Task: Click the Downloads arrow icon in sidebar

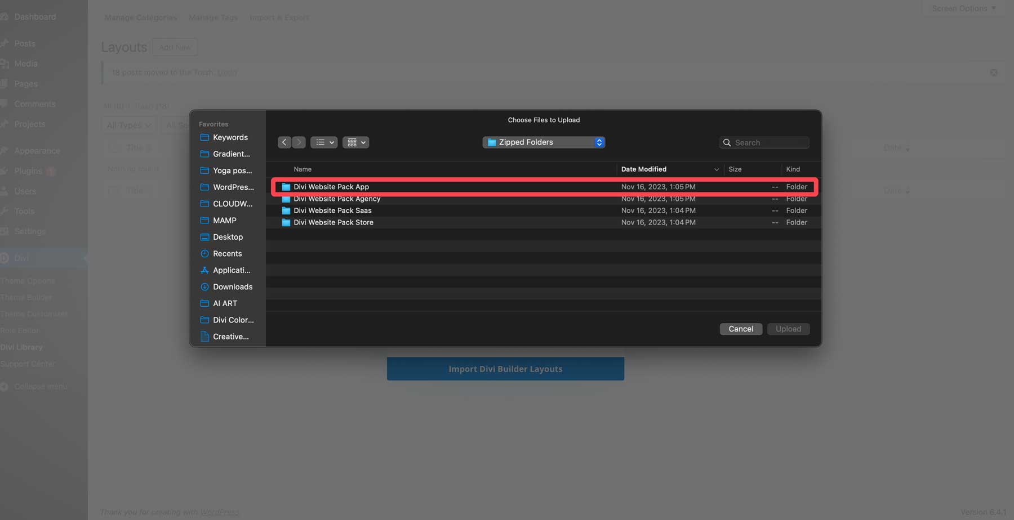Action: tap(204, 287)
